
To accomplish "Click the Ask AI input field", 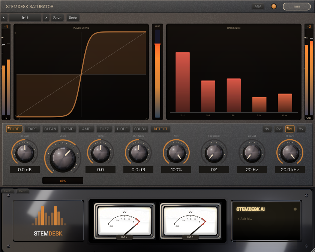I will [x=266, y=219].
